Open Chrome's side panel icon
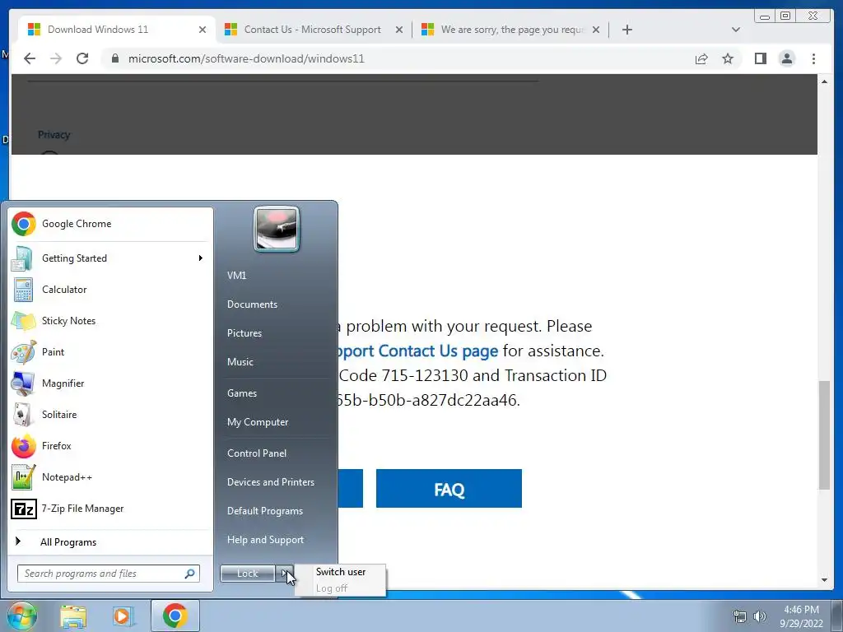843x632 pixels. coord(760,58)
